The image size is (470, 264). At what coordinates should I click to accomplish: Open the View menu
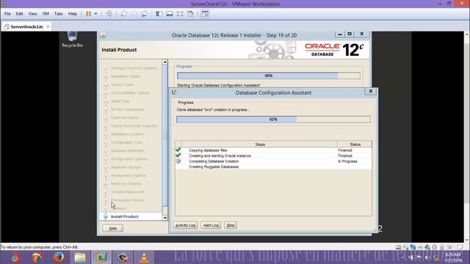coord(32,14)
